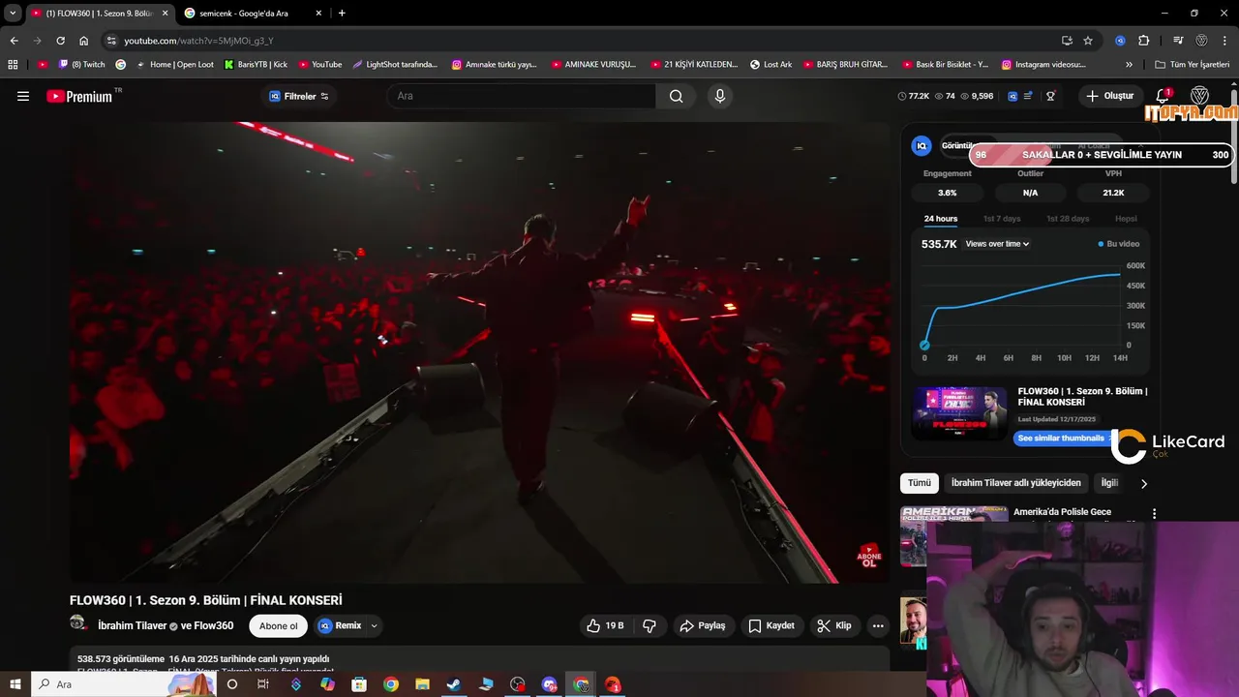Open the Tüm Yer İşaretleri bookmarks folder
The width and height of the screenshot is (1239, 697).
[1193, 64]
